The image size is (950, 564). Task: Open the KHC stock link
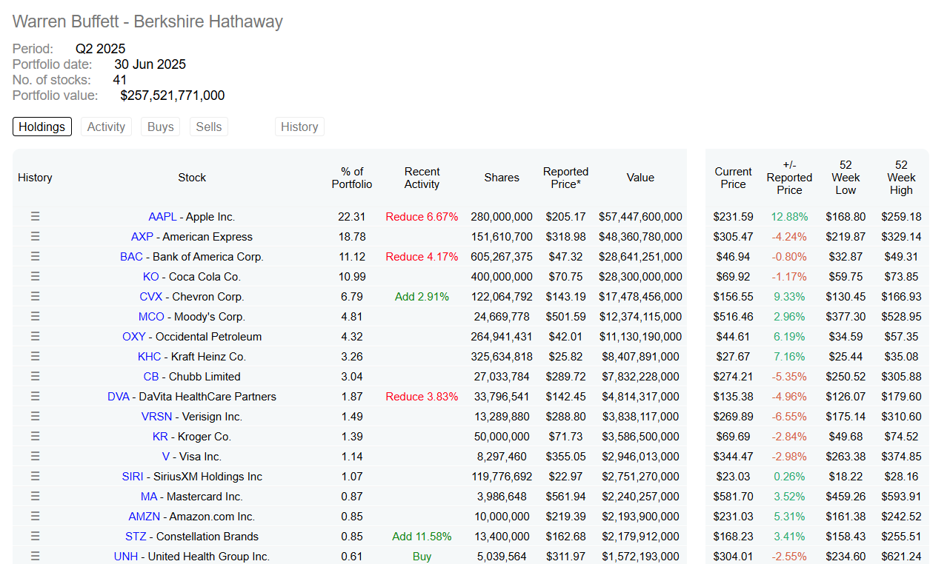pyautogui.click(x=149, y=357)
